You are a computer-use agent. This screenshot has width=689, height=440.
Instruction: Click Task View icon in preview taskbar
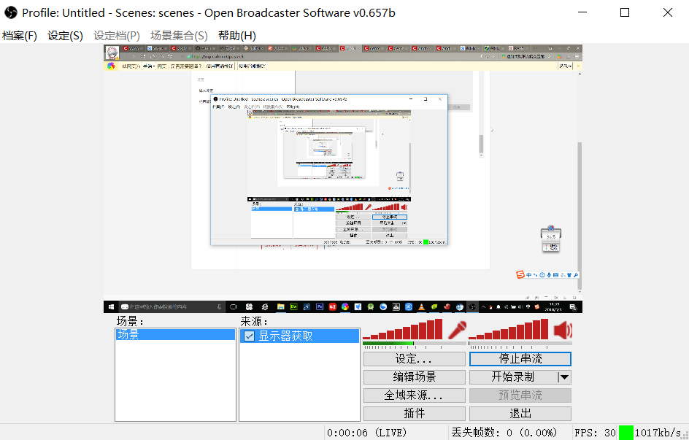coord(234,307)
